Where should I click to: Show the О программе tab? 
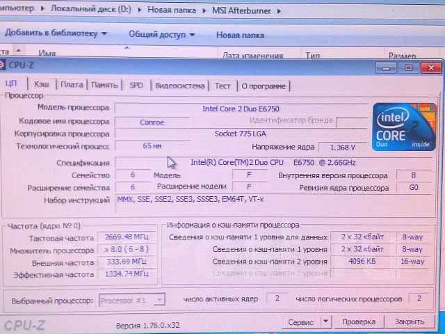pyautogui.click(x=264, y=86)
